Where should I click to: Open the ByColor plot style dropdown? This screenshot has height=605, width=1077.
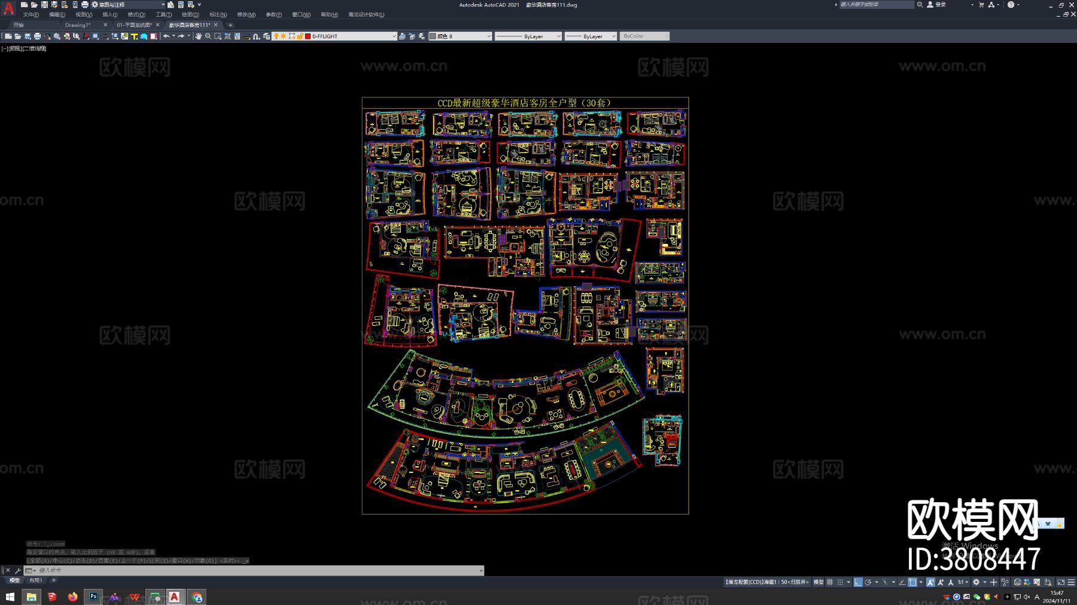click(x=644, y=36)
